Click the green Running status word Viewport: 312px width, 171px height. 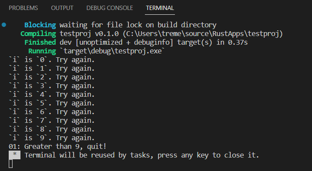42,51
